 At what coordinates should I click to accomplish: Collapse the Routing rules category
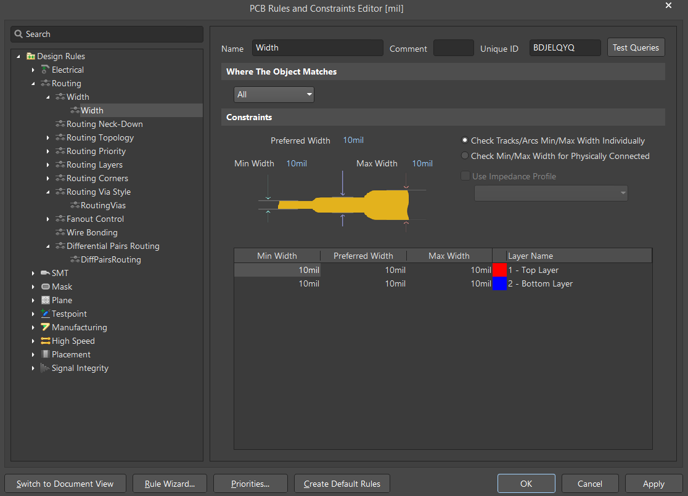[33, 83]
